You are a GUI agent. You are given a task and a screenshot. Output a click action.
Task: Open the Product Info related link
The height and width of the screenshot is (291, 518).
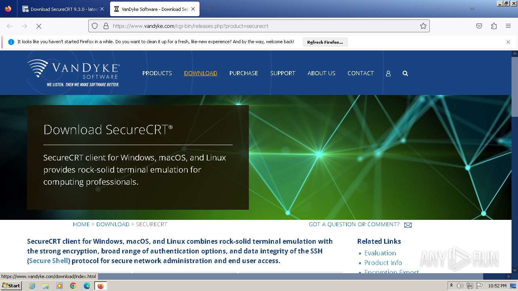pos(383,263)
